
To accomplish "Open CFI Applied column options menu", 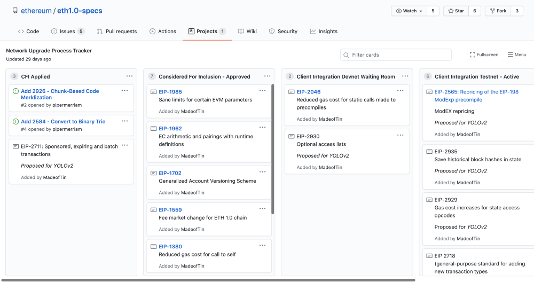I will (129, 76).
